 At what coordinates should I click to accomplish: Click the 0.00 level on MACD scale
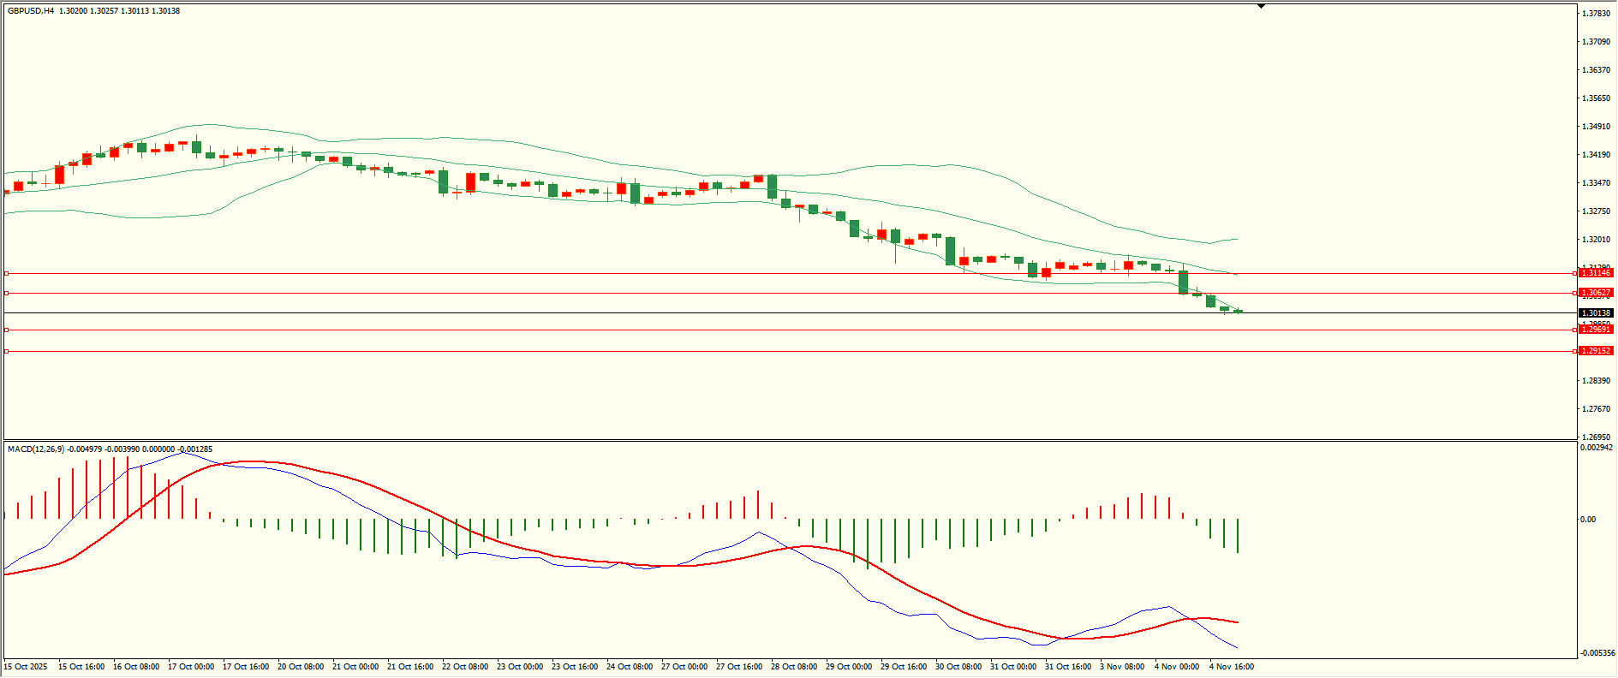1588,520
